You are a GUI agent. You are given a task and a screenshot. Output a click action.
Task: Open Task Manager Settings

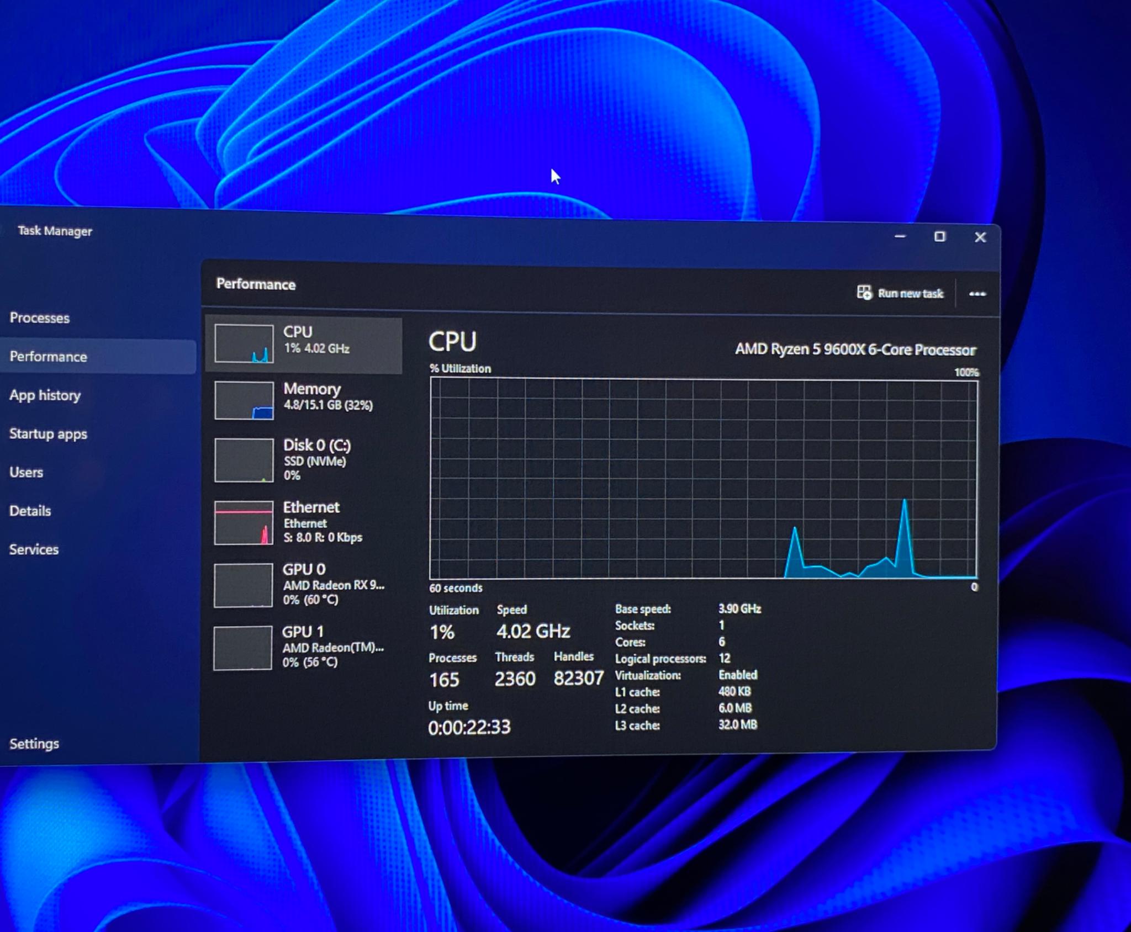(x=34, y=744)
